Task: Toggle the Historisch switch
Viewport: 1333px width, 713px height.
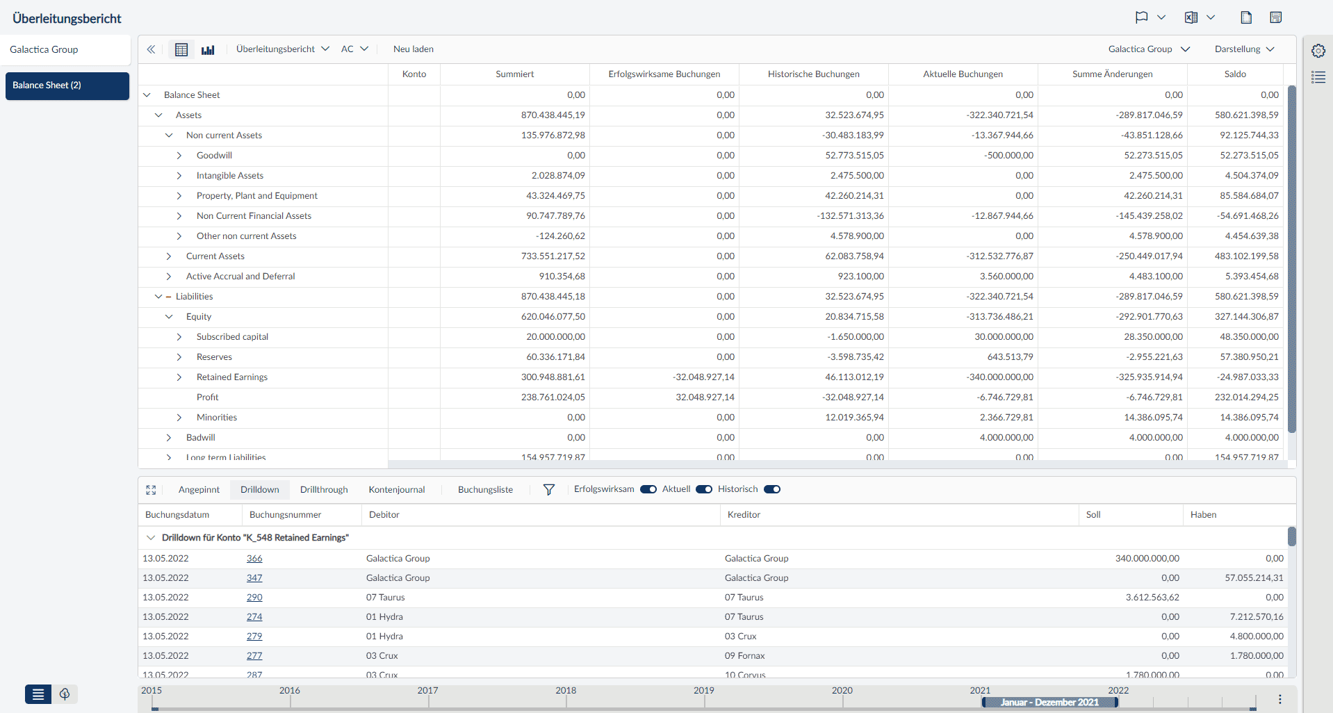Action: pos(772,489)
